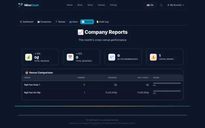Click the Total Bookings card
This screenshot has width=205, height=128.
pos(82,57)
